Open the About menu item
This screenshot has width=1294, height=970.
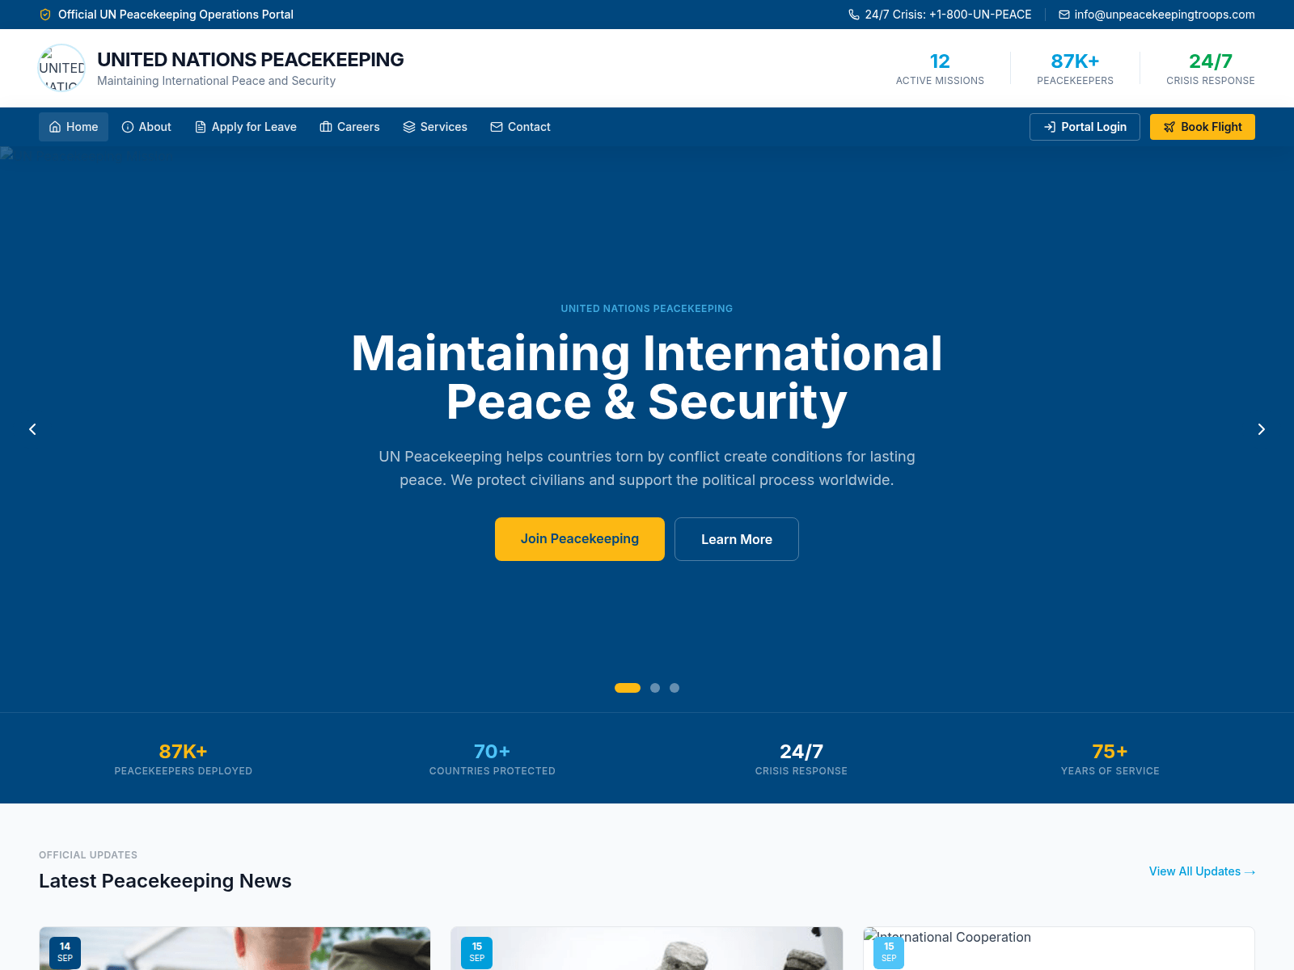tap(146, 127)
